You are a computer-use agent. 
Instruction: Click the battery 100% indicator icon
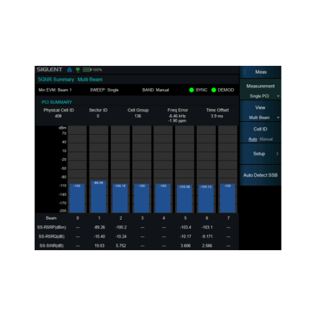[x=87, y=70]
